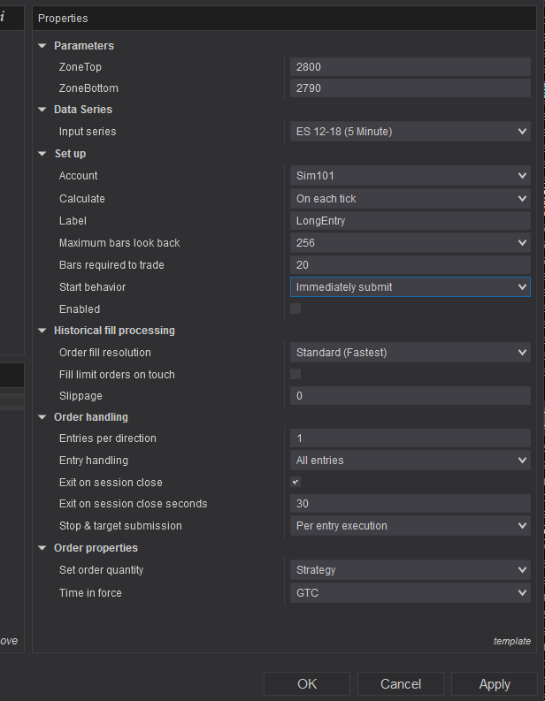Click the ZoneTop value field
Screen dimensions: 545x701
tap(411, 66)
